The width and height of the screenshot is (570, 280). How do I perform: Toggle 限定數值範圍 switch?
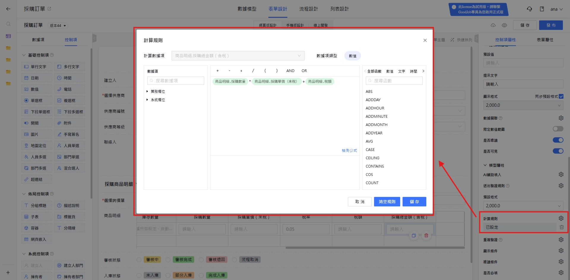(x=558, y=129)
